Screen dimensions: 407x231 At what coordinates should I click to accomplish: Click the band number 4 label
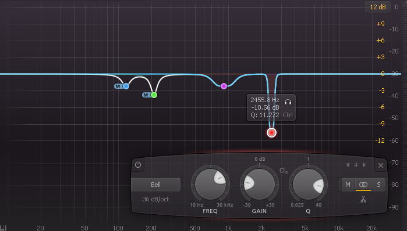click(356, 165)
